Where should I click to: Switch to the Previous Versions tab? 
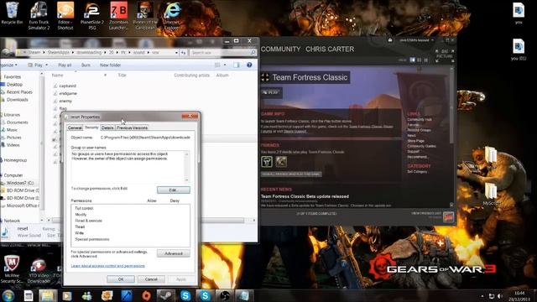pyautogui.click(x=132, y=128)
